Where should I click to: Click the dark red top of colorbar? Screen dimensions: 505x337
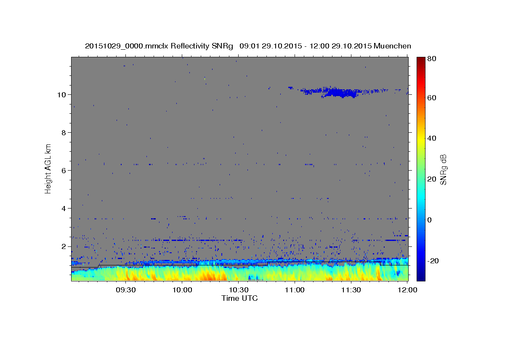421,60
